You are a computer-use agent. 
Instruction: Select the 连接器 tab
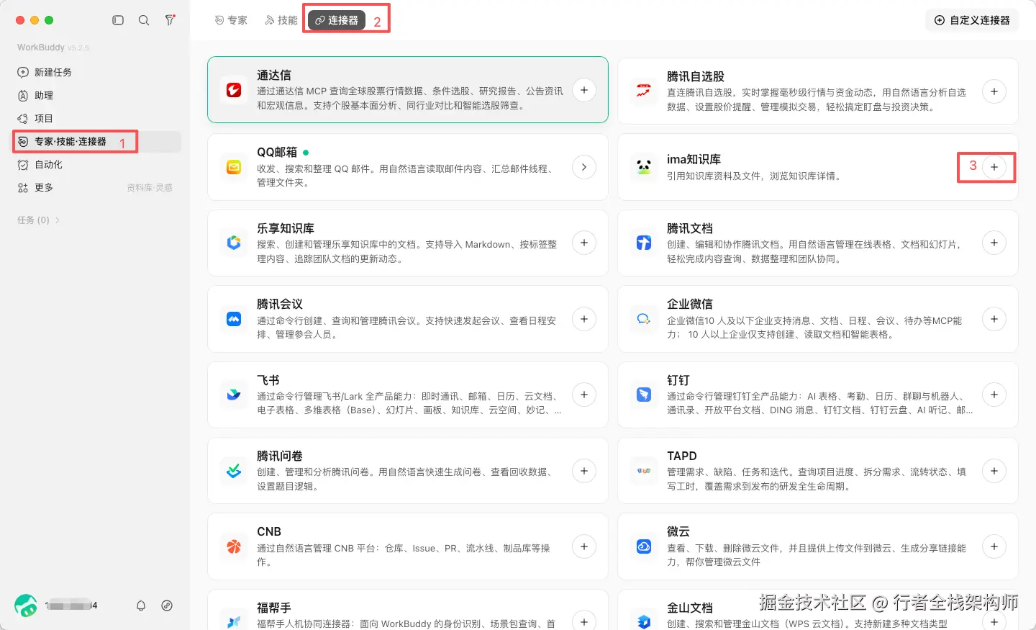point(337,20)
